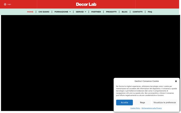Open the FORMAZIONE menu item
The image size is (181, 113).
coord(61,12)
